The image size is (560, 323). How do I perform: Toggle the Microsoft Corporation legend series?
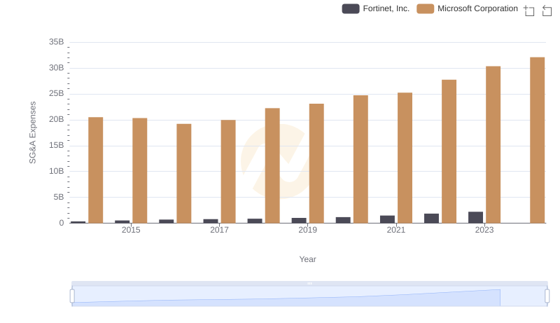467,8
